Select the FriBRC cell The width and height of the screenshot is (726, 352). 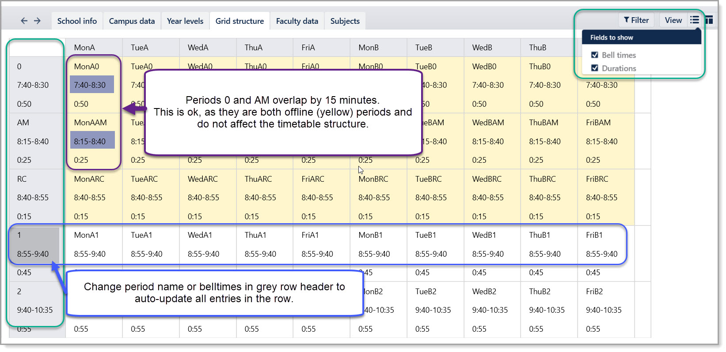(x=597, y=179)
